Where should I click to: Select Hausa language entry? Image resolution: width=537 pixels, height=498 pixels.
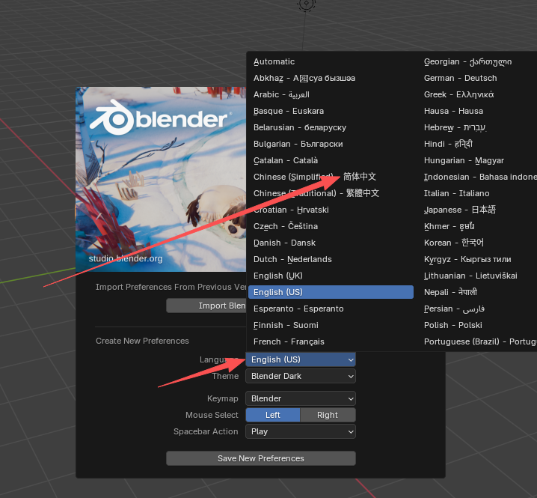[478, 111]
